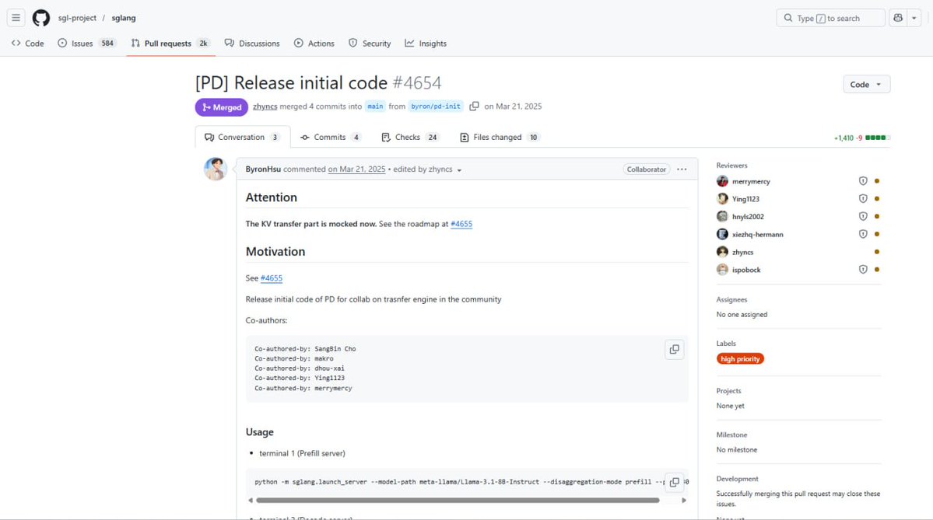Open reviewer zhyncs profile in sidebar
933x520 pixels.
click(742, 252)
